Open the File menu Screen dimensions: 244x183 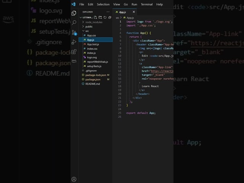(x=82, y=4)
